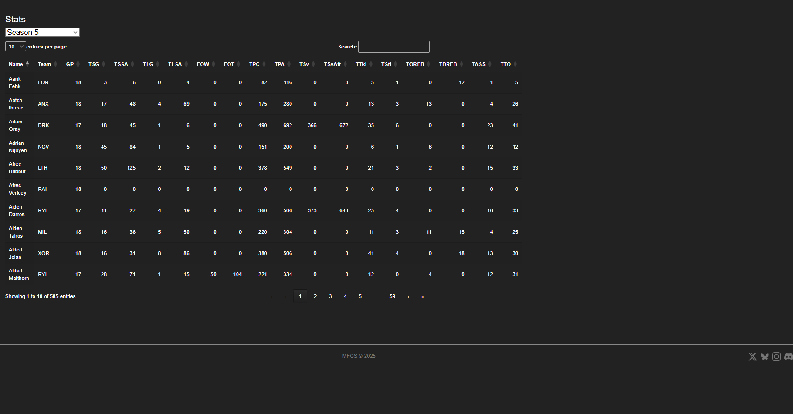Sort by TSvAtt column header
Image resolution: width=793 pixels, height=414 pixels.
pyautogui.click(x=332, y=64)
